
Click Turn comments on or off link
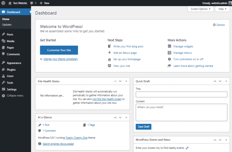click(188, 59)
